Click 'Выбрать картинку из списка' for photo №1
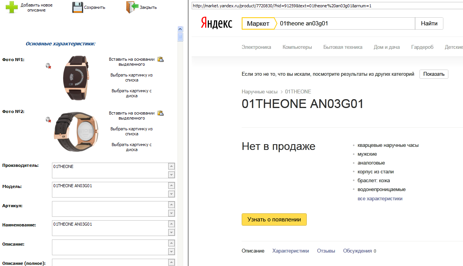463x266 pixels. click(x=132, y=78)
